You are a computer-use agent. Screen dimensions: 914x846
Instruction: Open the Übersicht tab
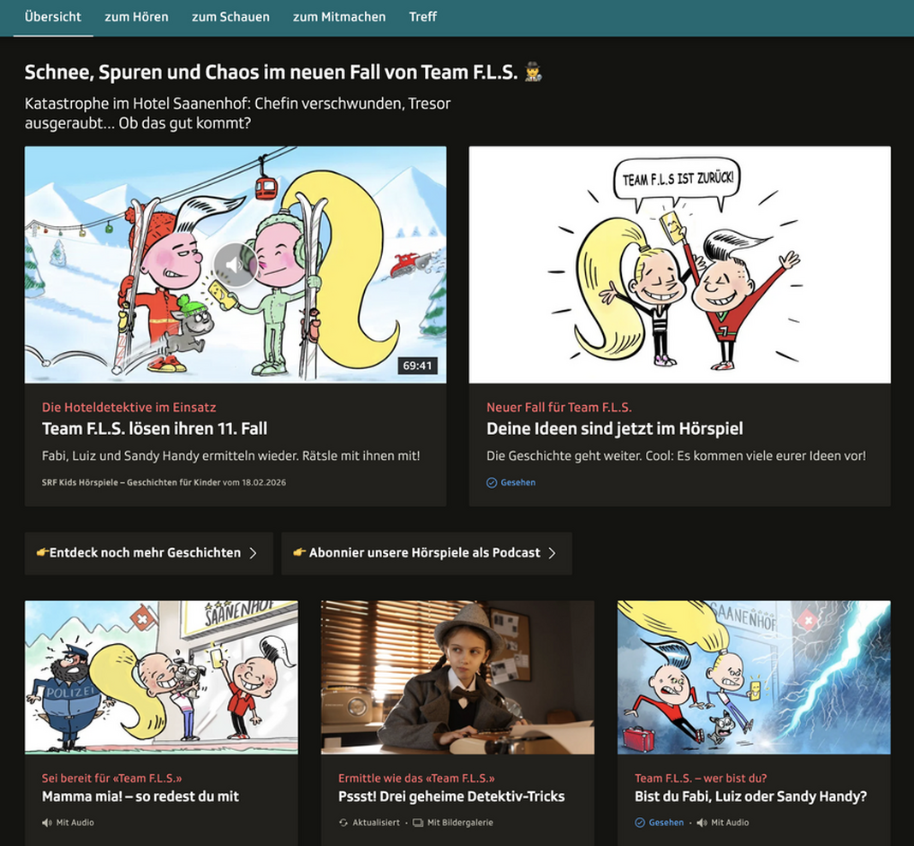point(53,17)
